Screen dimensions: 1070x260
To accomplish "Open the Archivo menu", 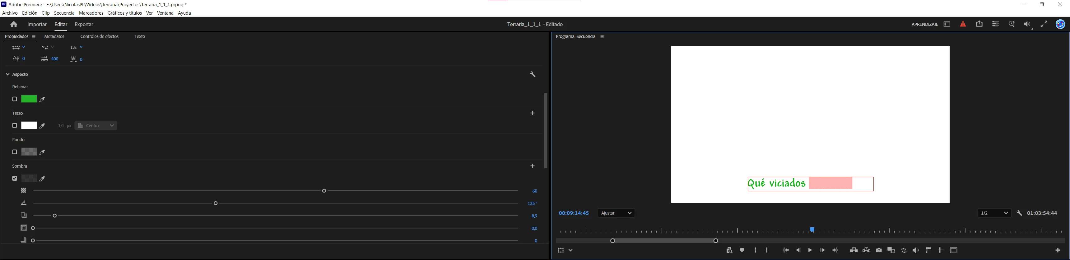I will [10, 13].
